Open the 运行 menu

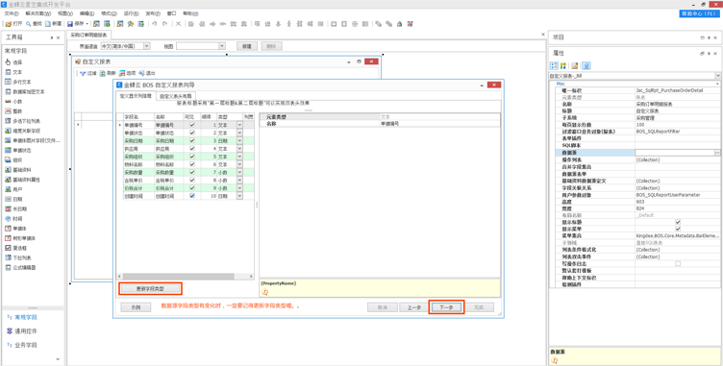pyautogui.click(x=132, y=13)
